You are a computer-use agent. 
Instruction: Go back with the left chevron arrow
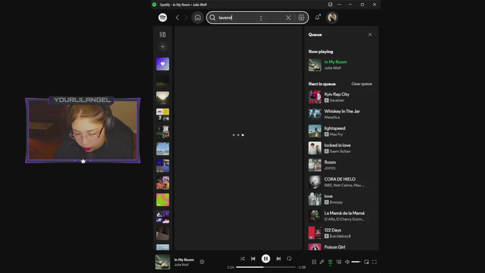[x=177, y=17]
